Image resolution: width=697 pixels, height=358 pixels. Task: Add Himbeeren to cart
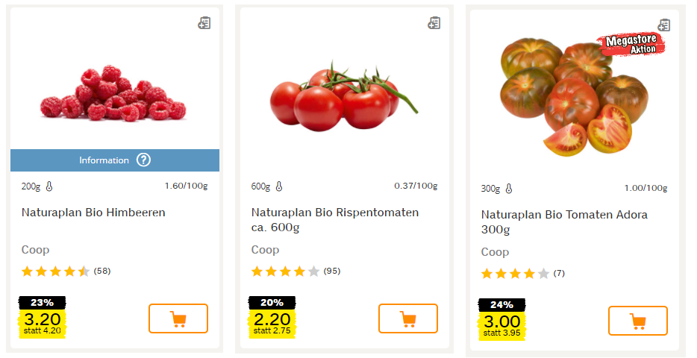[178, 318]
